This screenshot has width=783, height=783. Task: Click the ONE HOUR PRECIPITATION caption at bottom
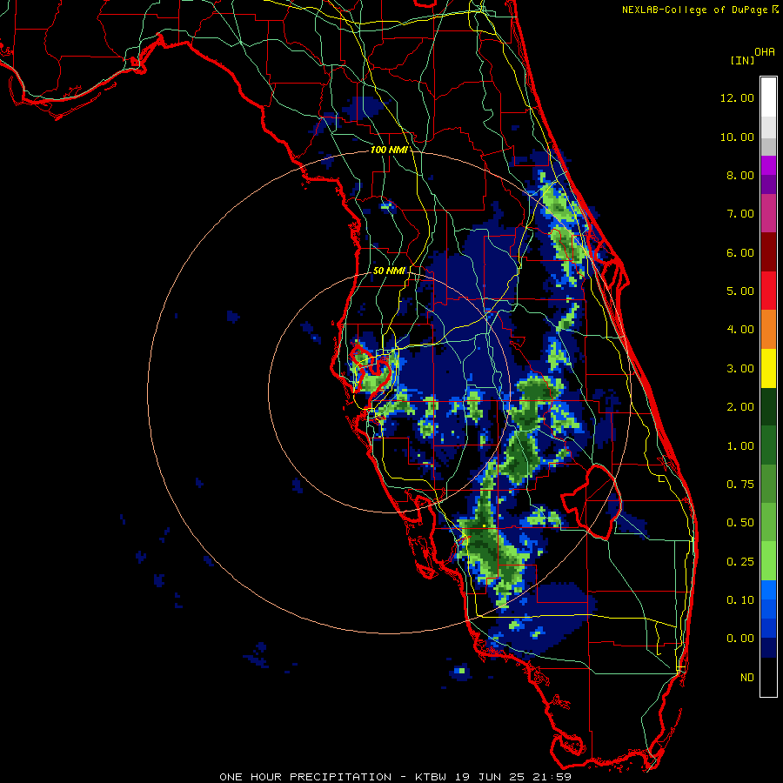(x=395, y=777)
